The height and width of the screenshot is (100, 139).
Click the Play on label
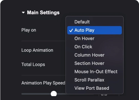point(29,30)
